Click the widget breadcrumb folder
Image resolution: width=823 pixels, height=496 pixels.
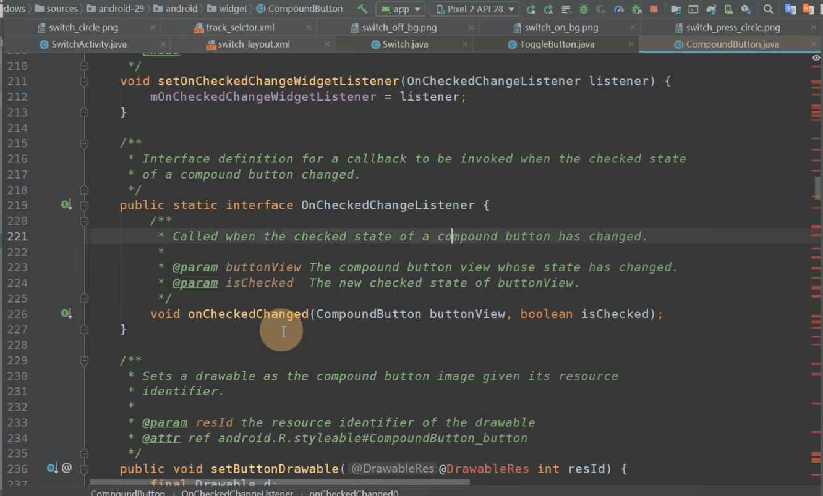(x=226, y=9)
